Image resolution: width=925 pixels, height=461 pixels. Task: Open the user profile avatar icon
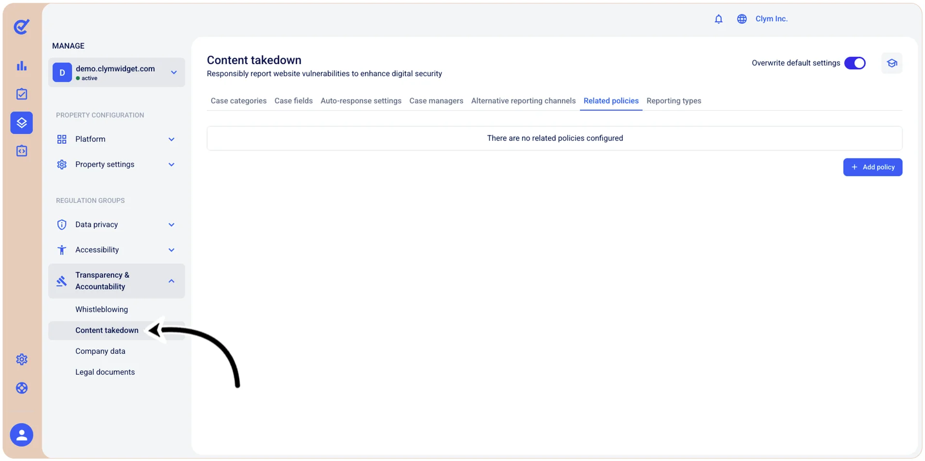22,435
